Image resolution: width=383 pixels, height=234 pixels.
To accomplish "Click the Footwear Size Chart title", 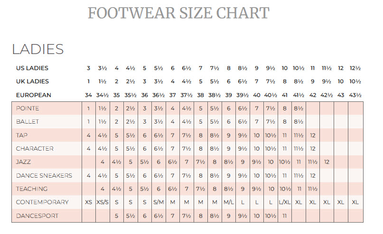I will [x=178, y=13].
